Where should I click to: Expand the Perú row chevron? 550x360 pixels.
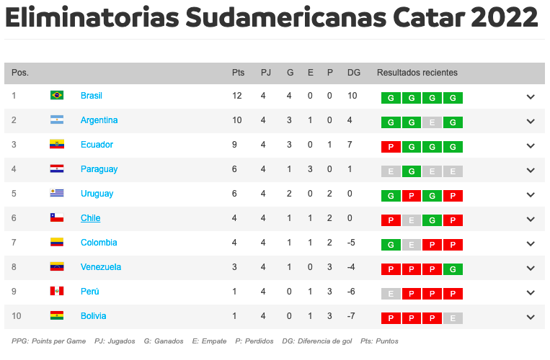pos(531,293)
